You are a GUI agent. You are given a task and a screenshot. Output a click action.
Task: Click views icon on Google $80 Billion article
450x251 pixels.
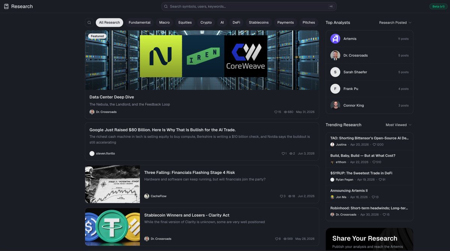[291, 154]
